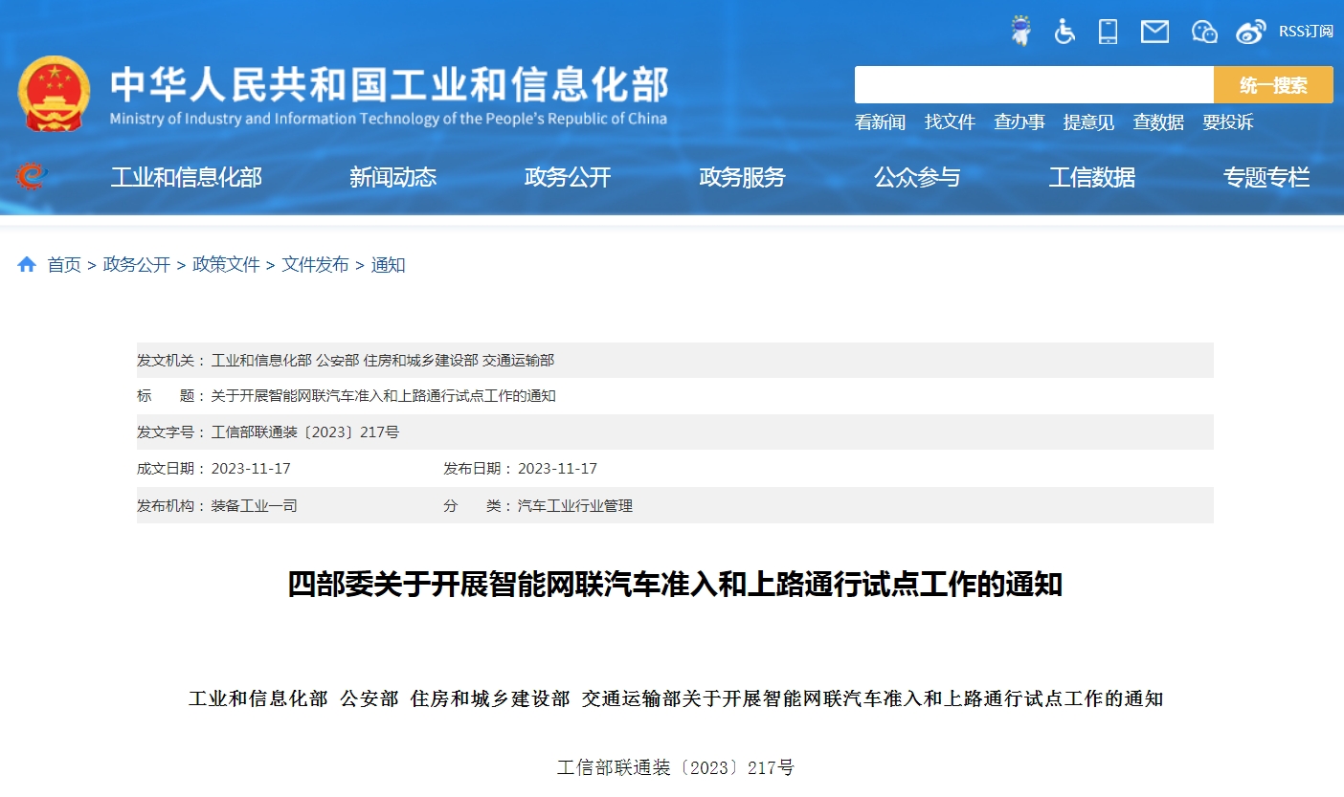Select the 公众参与 nav menu

pos(917,177)
